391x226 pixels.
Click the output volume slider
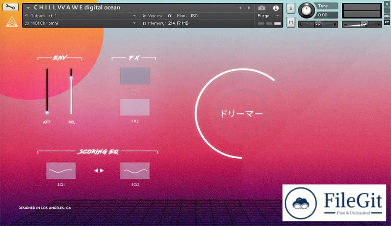(362, 24)
